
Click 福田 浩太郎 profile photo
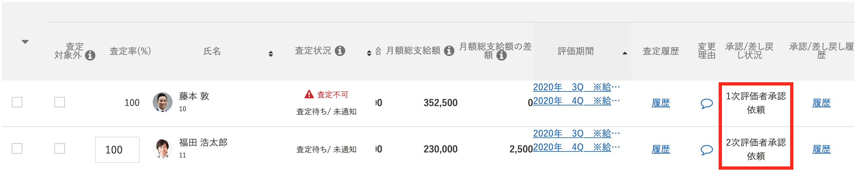(162, 148)
